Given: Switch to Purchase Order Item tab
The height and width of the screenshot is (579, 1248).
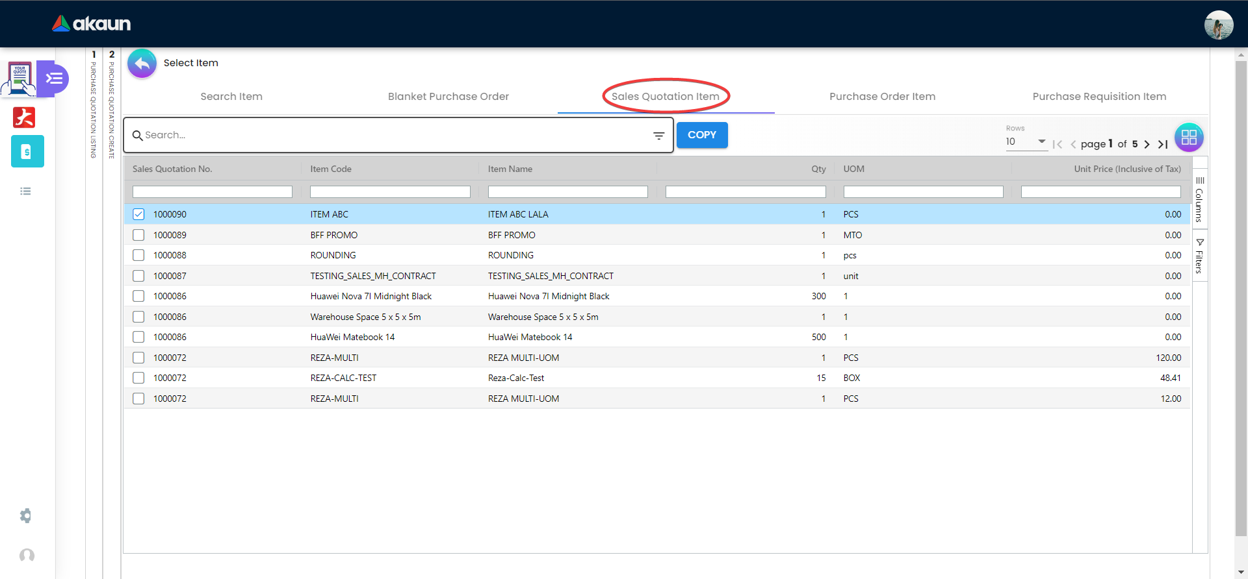Looking at the screenshot, I should pos(882,97).
